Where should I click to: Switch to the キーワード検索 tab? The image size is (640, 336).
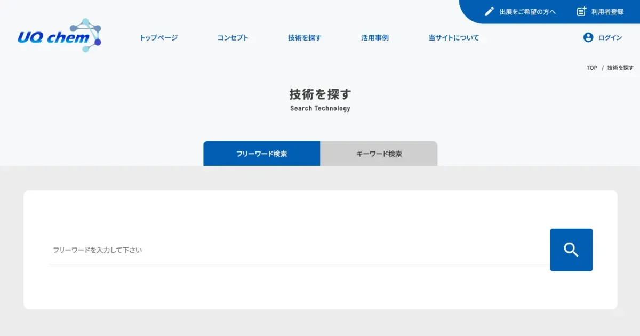click(379, 154)
